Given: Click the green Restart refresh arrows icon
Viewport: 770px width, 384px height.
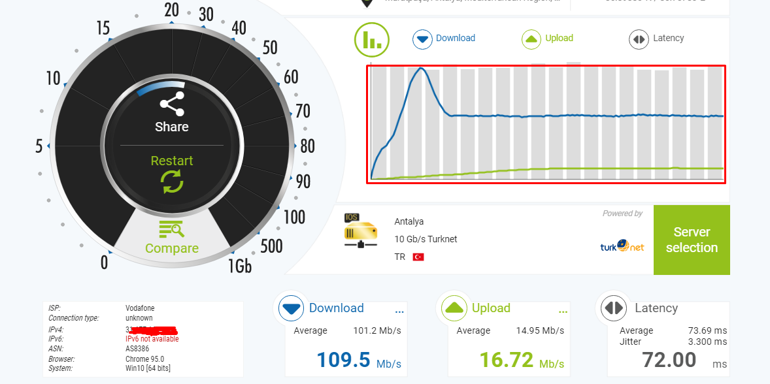Looking at the screenshot, I should (172, 182).
